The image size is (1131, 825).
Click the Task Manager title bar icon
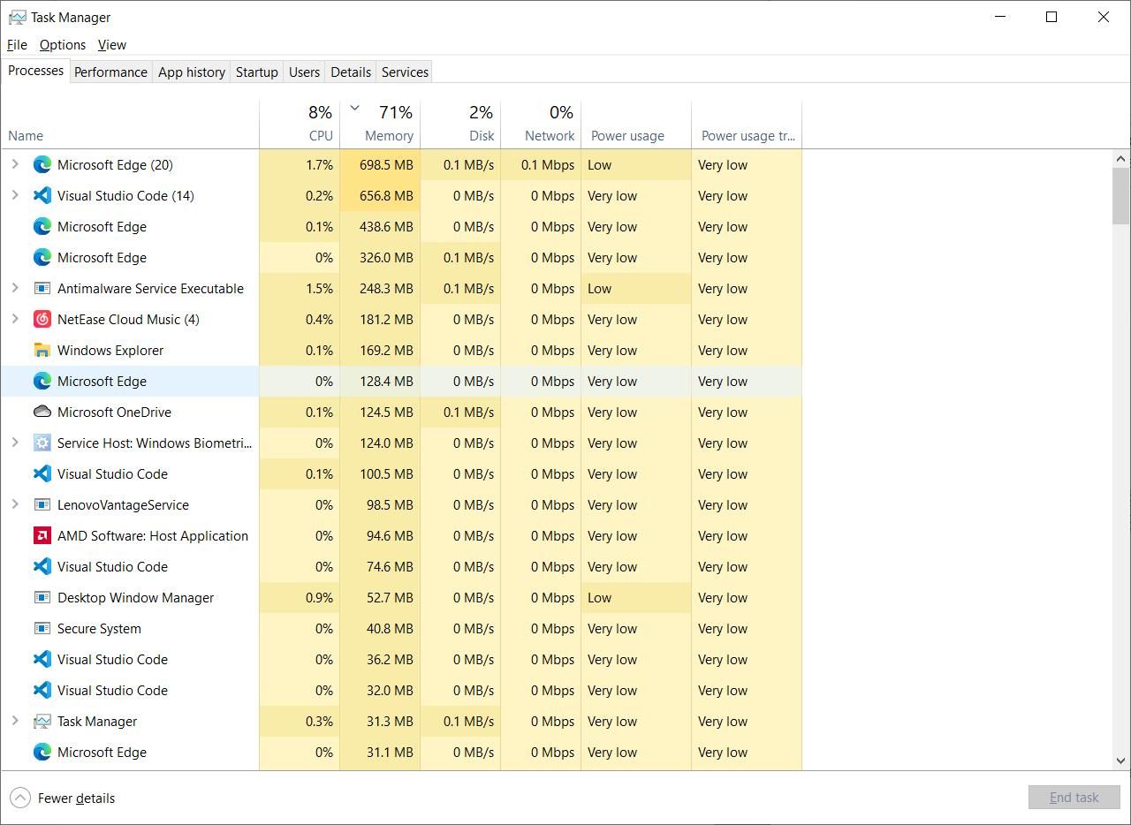[x=17, y=17]
